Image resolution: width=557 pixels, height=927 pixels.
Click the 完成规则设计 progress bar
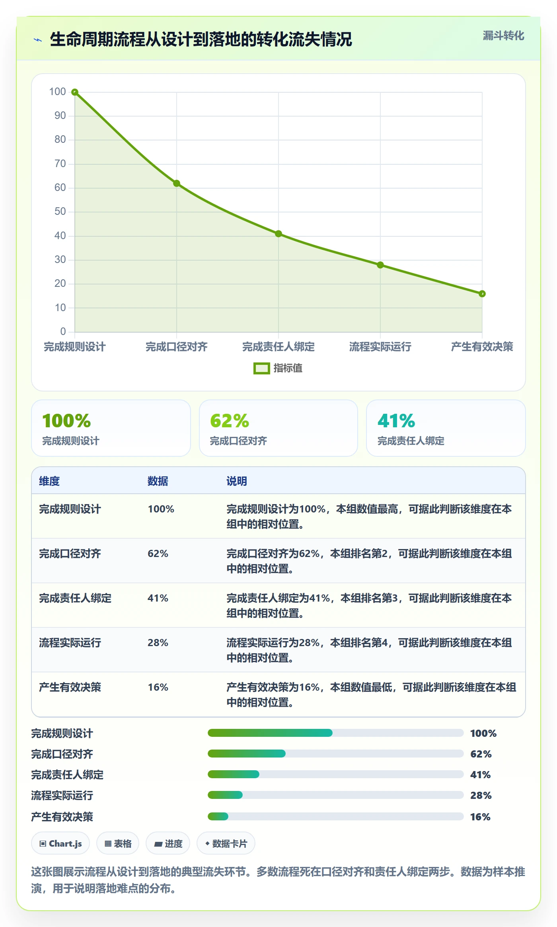(336, 733)
